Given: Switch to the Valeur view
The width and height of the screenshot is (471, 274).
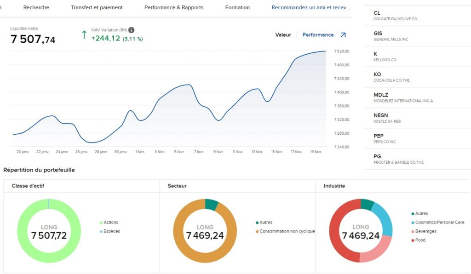Looking at the screenshot, I should tap(284, 34).
